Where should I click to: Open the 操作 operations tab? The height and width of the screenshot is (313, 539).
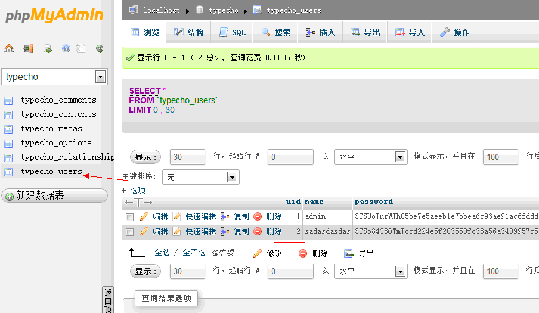click(454, 32)
